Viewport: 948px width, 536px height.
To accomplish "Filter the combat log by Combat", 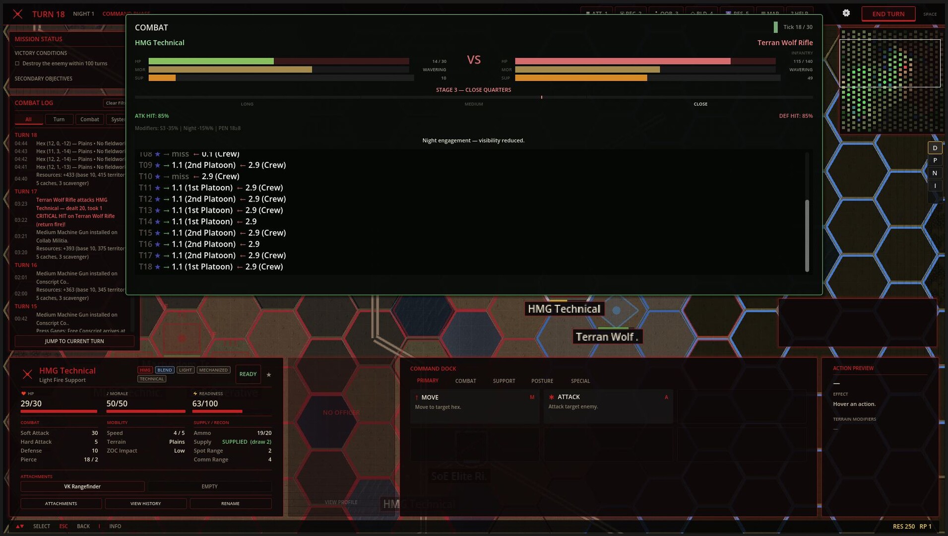I will 90,119.
